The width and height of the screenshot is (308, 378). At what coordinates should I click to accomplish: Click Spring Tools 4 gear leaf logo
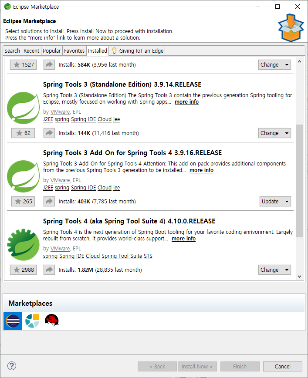(x=24, y=244)
